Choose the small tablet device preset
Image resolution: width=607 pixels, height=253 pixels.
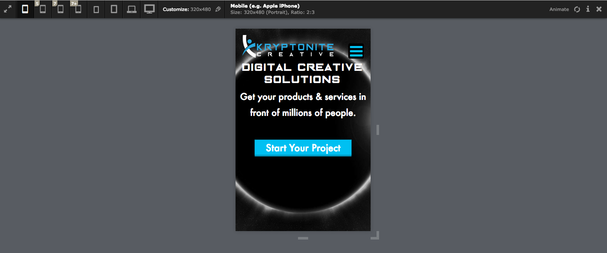[96, 9]
